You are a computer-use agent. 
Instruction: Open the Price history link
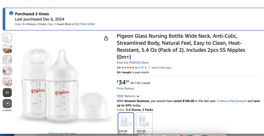pos(125,89)
